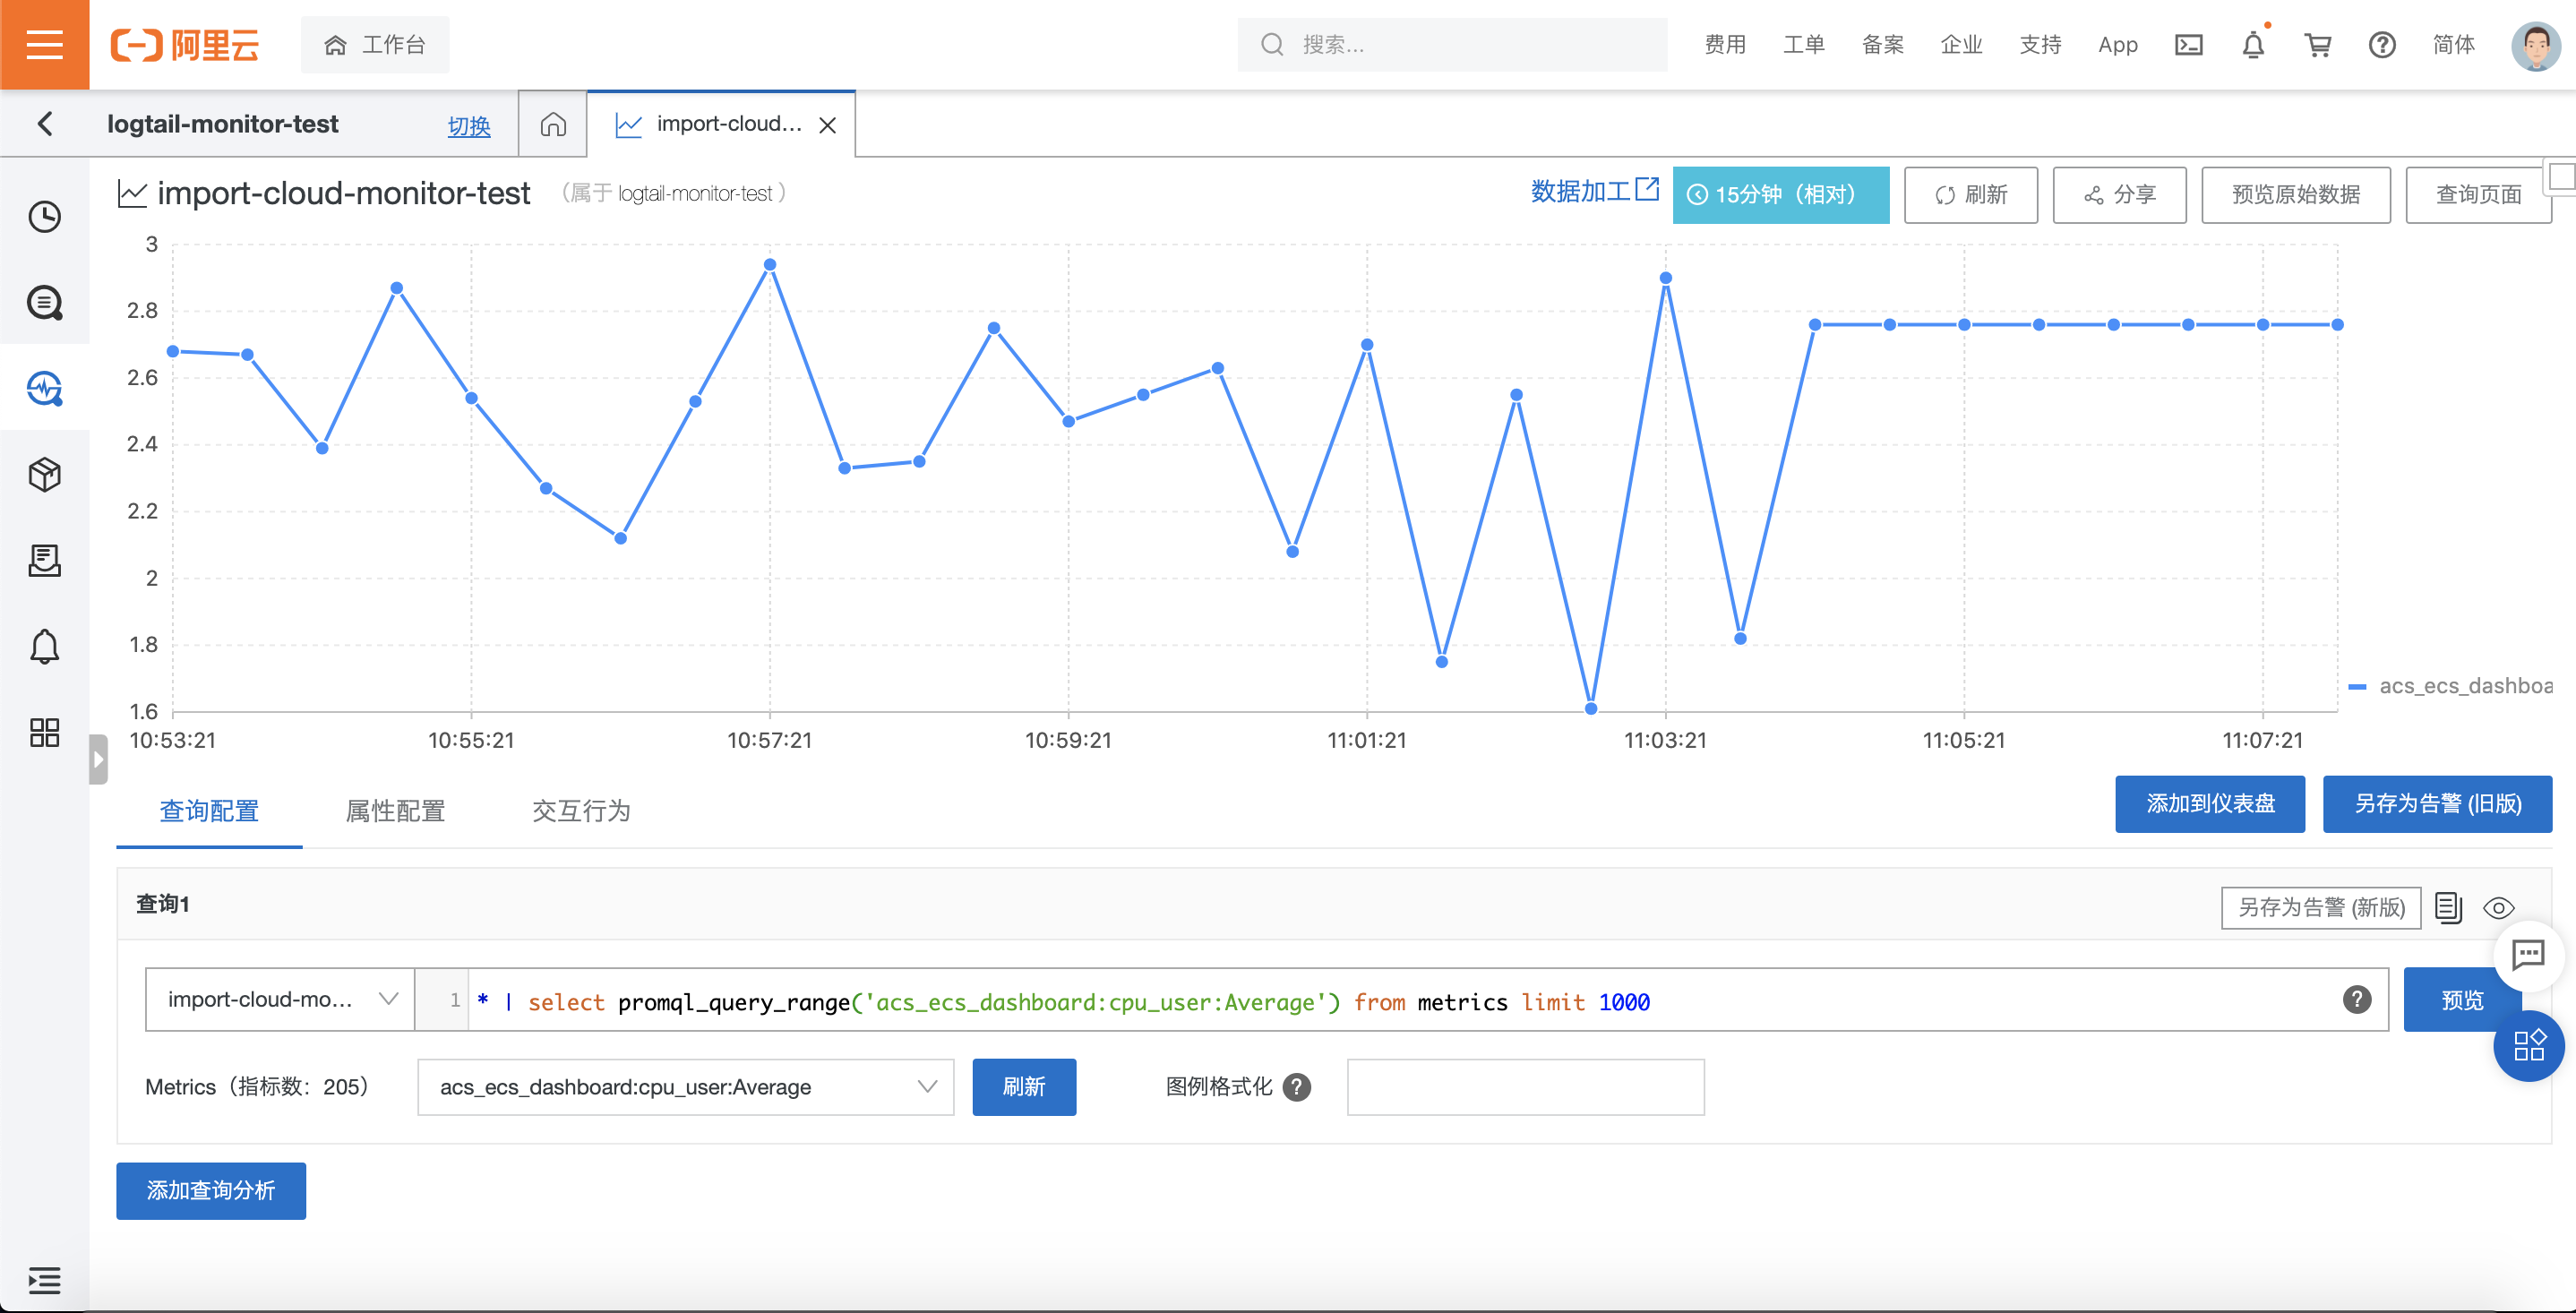The height and width of the screenshot is (1313, 2576).
Task: Open the log search sidebar icon
Action: click(x=44, y=302)
